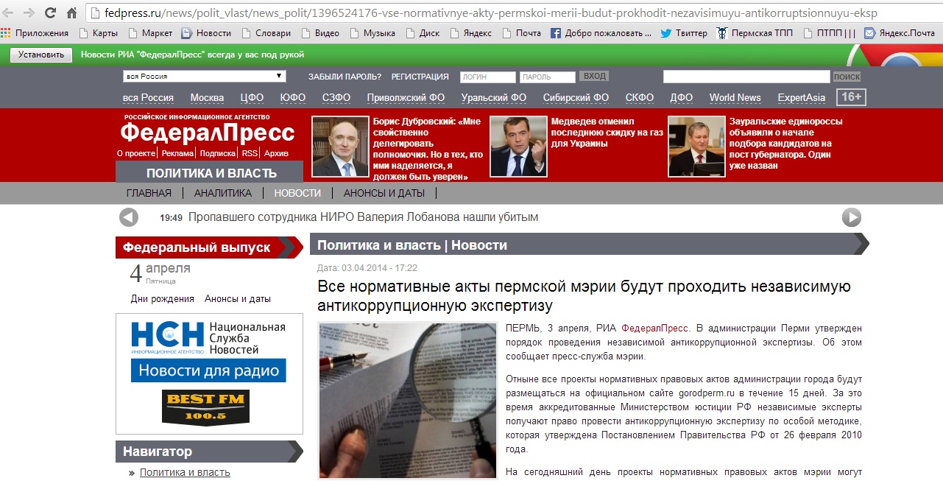Open the Карты bookmark
This screenshot has height=481, width=943.
98,33
